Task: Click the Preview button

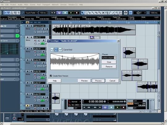Action: point(84,81)
